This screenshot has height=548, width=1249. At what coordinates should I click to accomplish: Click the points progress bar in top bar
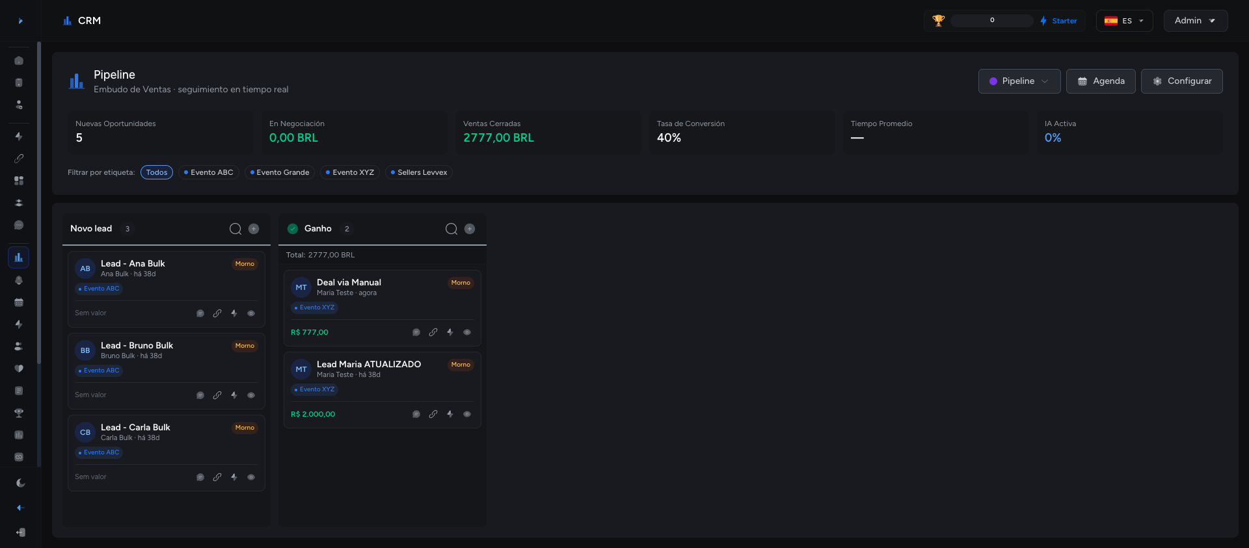click(992, 21)
